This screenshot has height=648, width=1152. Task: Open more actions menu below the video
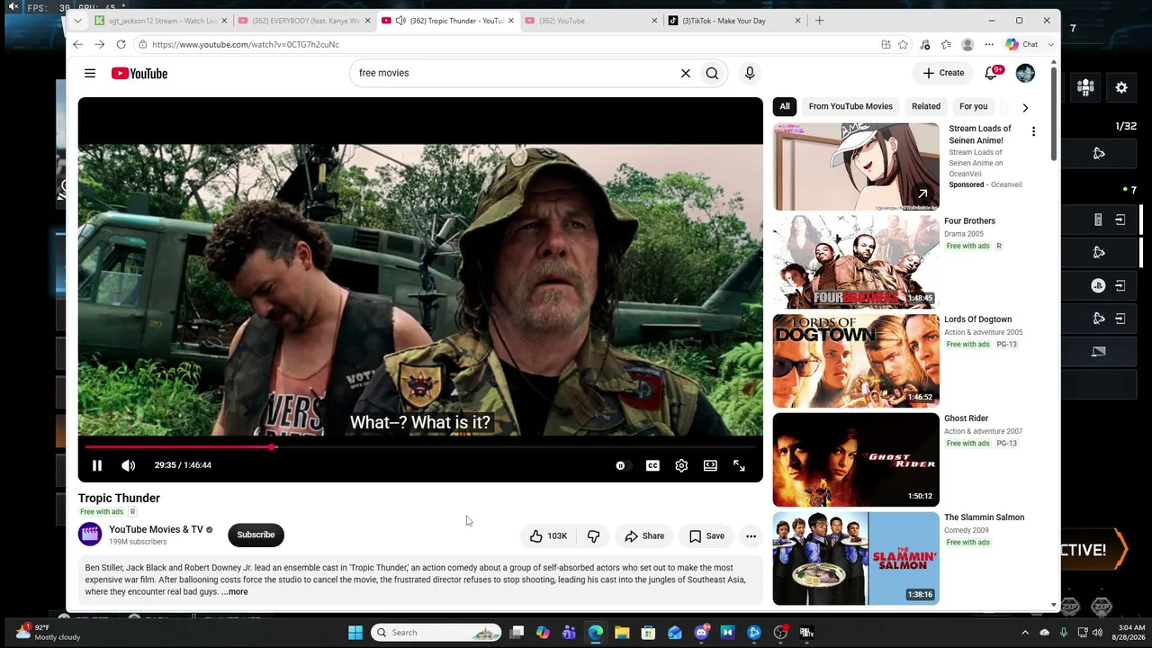[x=751, y=536]
